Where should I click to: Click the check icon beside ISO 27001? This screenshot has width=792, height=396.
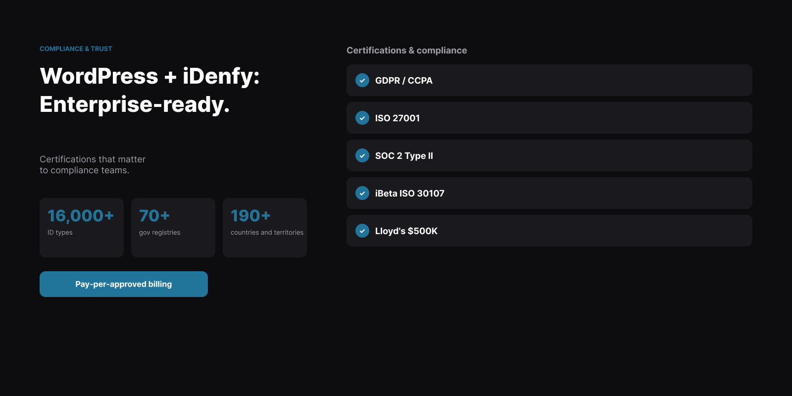pyautogui.click(x=362, y=118)
